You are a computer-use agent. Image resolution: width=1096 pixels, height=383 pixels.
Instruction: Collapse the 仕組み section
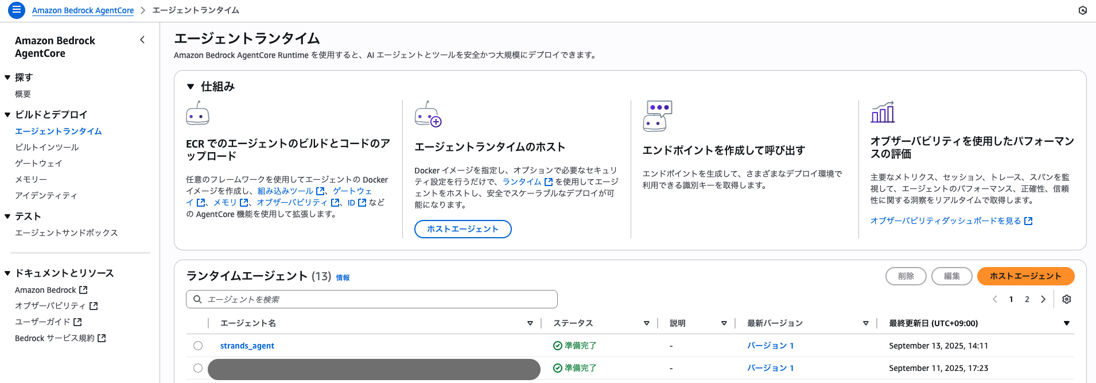pos(191,87)
